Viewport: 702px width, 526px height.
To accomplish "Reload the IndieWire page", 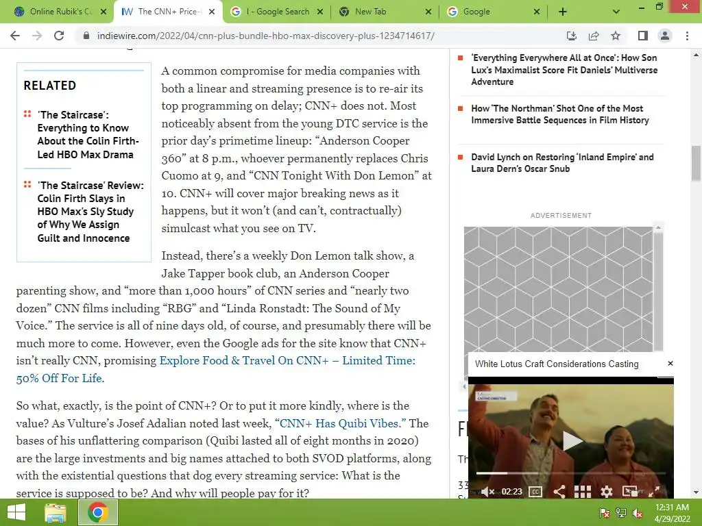I will click(59, 36).
